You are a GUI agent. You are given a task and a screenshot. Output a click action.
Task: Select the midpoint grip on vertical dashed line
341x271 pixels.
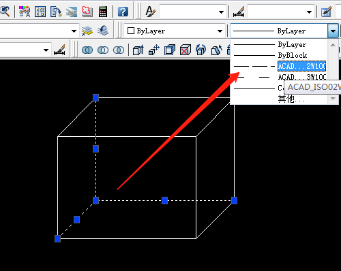click(x=95, y=149)
